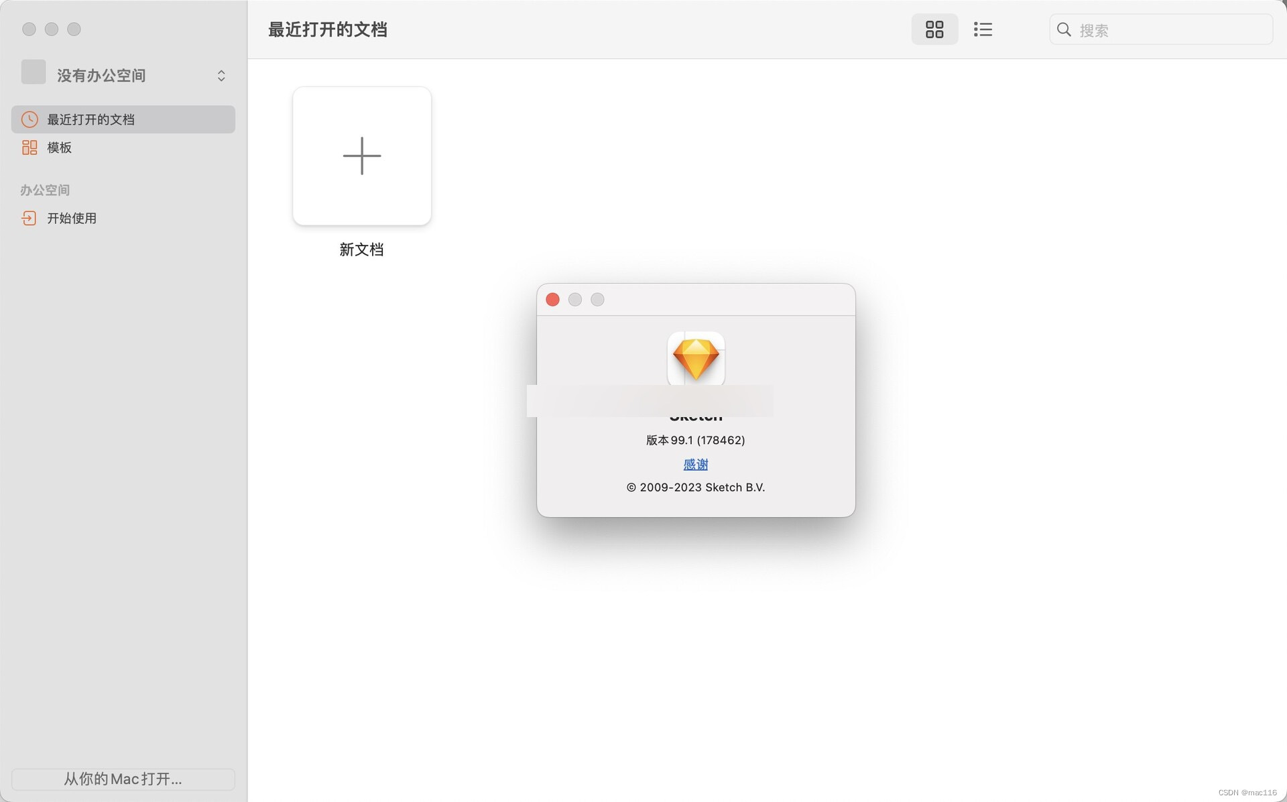Click version text 版本 99.1 (178462)
The image size is (1287, 802).
coord(696,441)
